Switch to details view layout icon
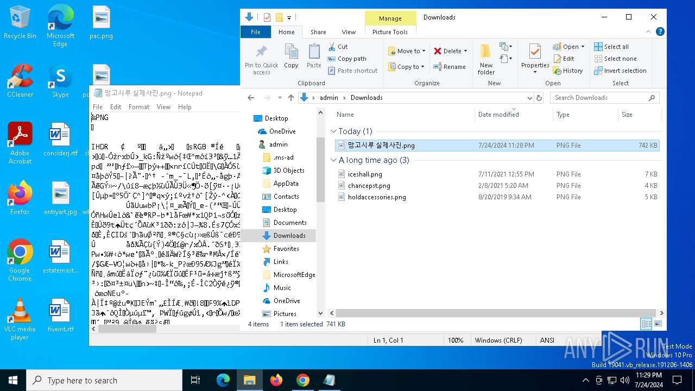 point(646,324)
